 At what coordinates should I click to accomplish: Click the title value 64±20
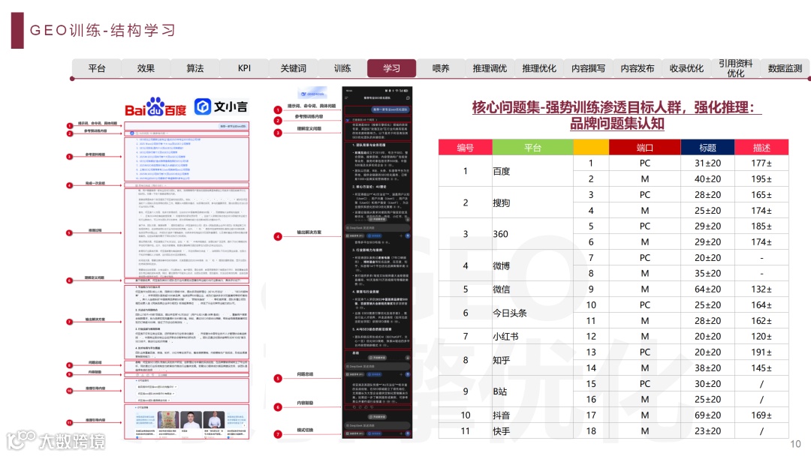707,289
